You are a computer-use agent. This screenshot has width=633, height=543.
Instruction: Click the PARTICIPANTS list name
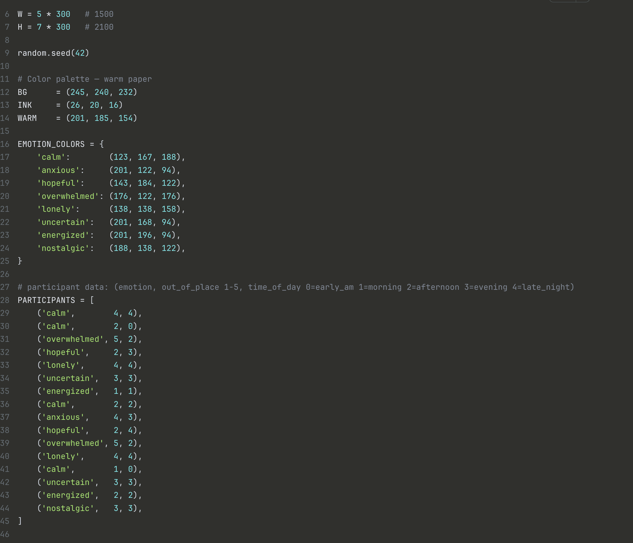point(46,300)
